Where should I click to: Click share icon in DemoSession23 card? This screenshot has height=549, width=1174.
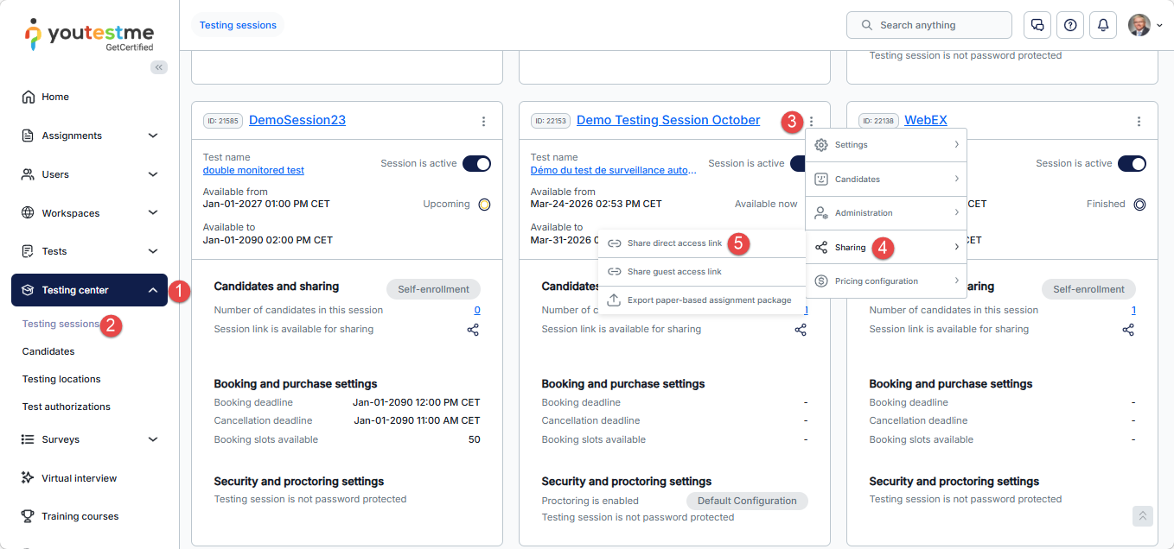click(473, 330)
